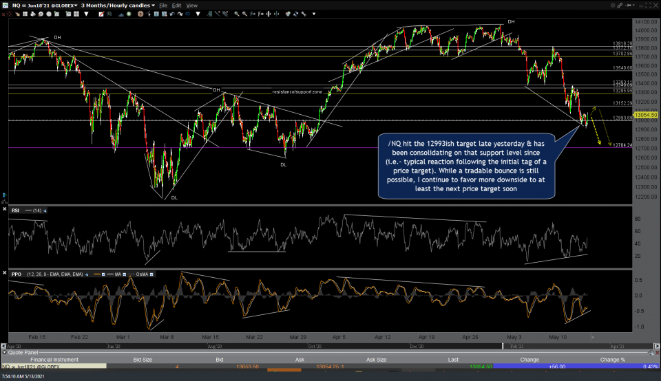Click the gear icon at top-right

(613, 6)
